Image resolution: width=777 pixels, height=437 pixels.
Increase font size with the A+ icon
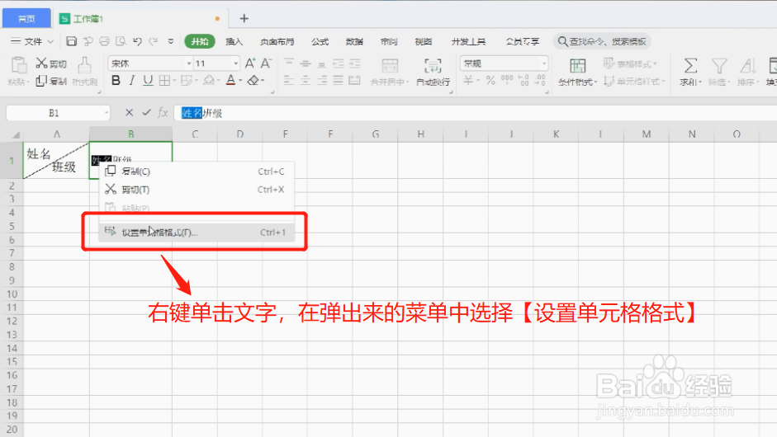coord(250,63)
